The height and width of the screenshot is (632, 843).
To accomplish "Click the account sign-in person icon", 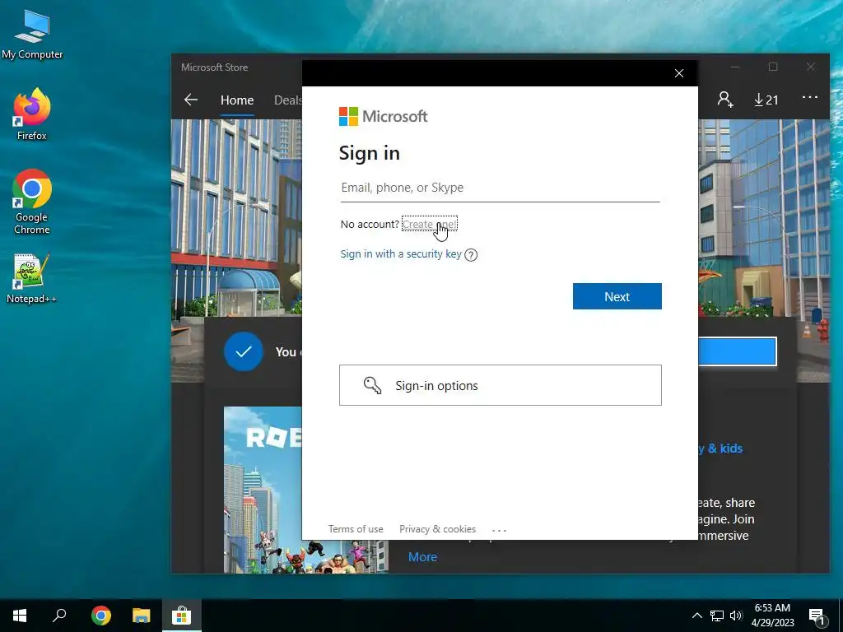I will pyautogui.click(x=725, y=100).
